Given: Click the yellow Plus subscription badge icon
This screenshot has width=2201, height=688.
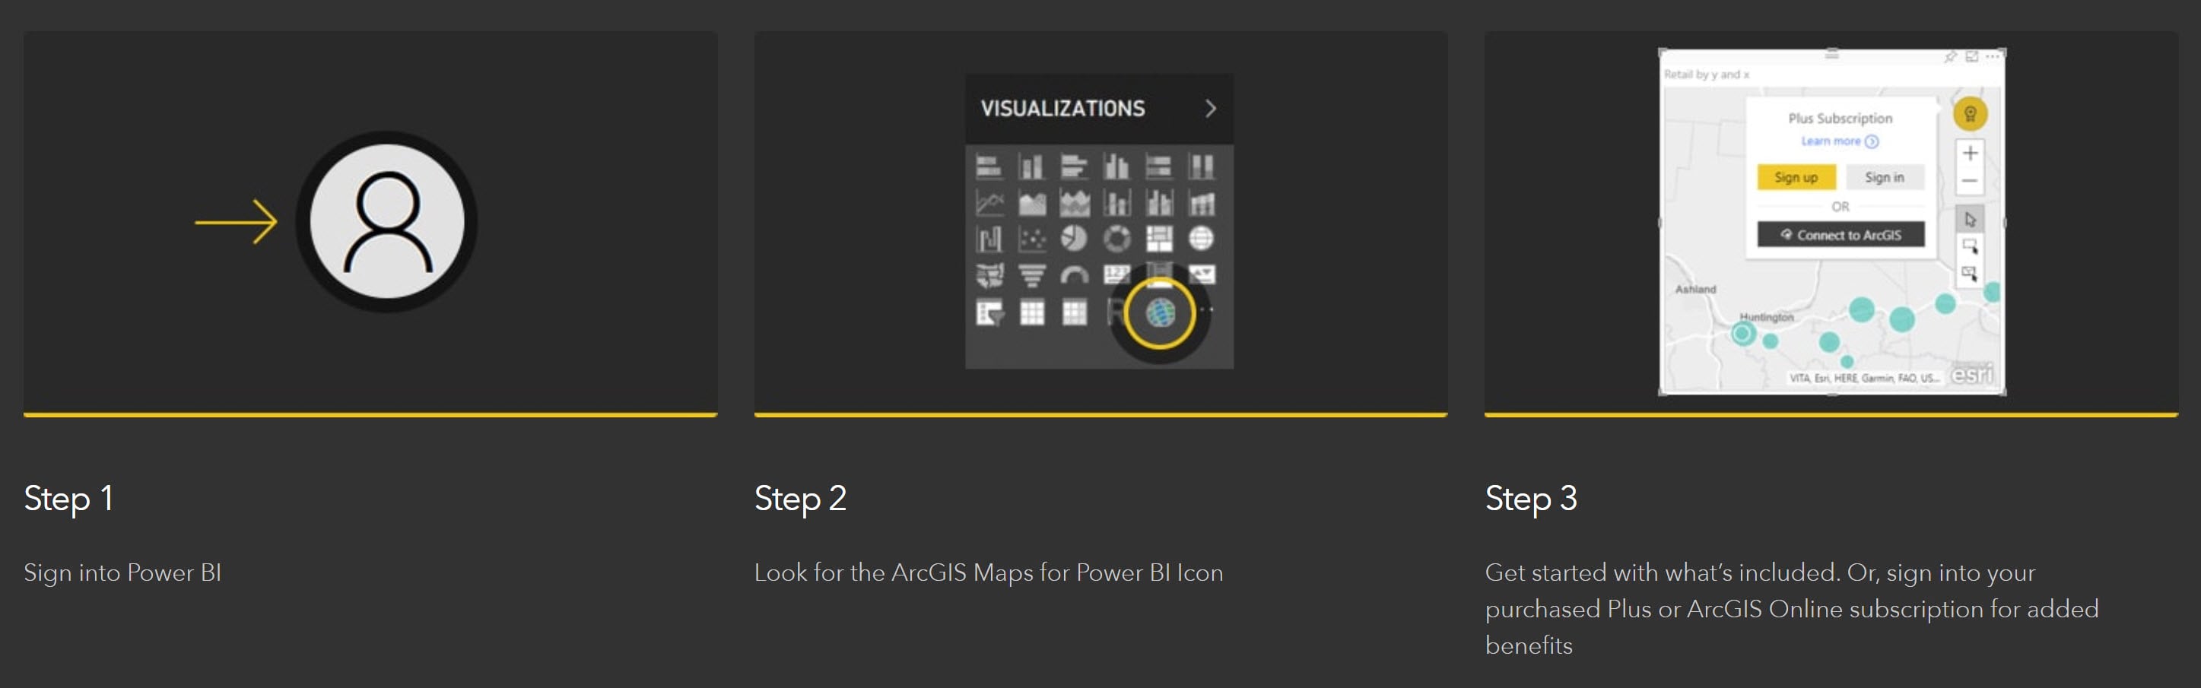Looking at the screenshot, I should [x=1970, y=113].
